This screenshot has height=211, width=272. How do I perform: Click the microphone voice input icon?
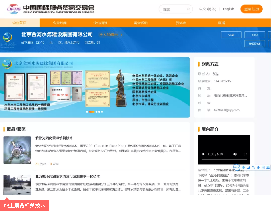258,167
